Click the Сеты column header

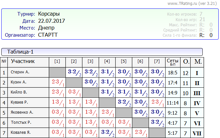pos(172,61)
